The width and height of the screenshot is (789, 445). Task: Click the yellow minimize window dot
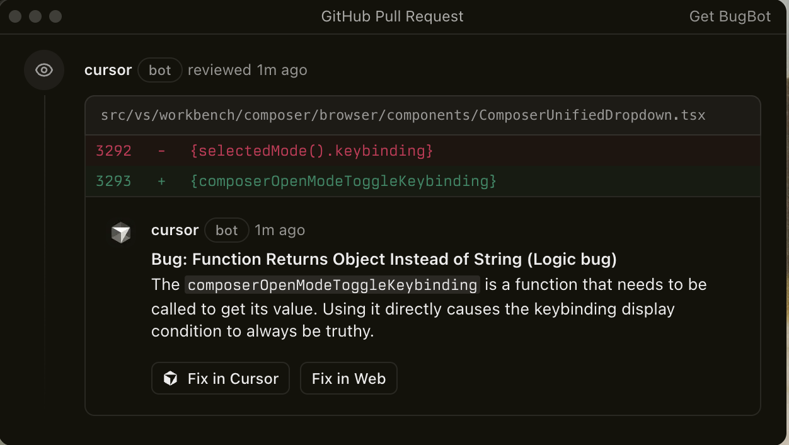[35, 16]
